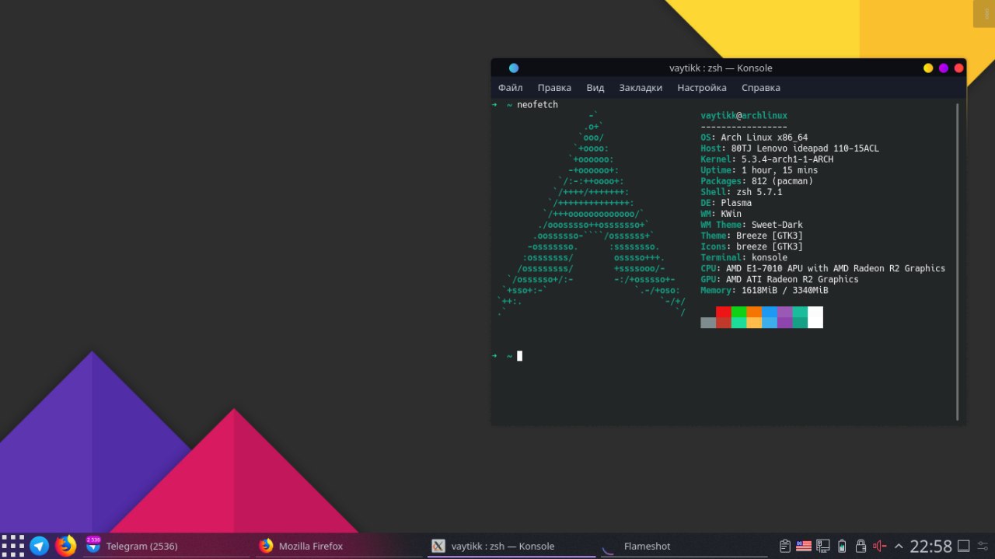Open the Правка menu in Konsole
The height and width of the screenshot is (559, 995).
pyautogui.click(x=553, y=88)
